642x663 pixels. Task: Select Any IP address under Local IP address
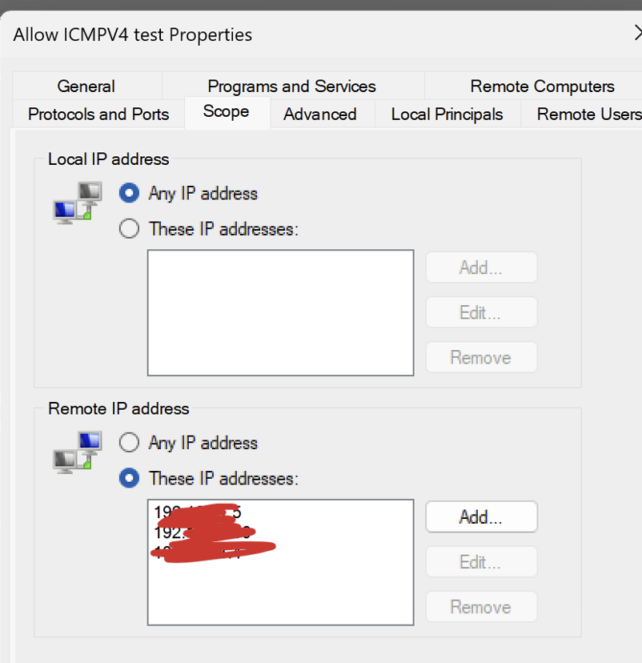[x=129, y=194]
